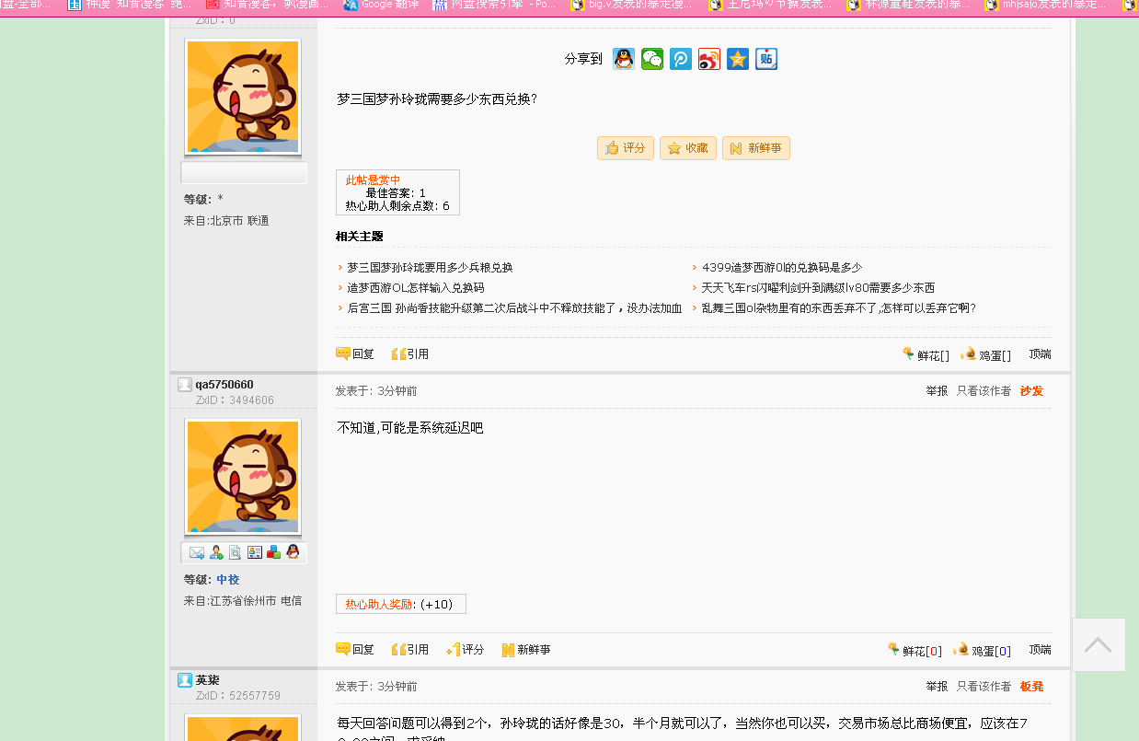The height and width of the screenshot is (741, 1139).
Task: View qa5750660's posts via document search icon
Action: (235, 552)
